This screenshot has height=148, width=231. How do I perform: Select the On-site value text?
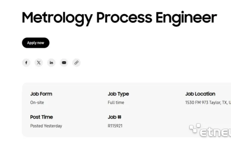(37, 103)
